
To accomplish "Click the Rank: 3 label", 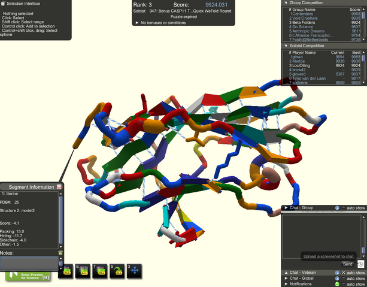I will (x=142, y=5).
